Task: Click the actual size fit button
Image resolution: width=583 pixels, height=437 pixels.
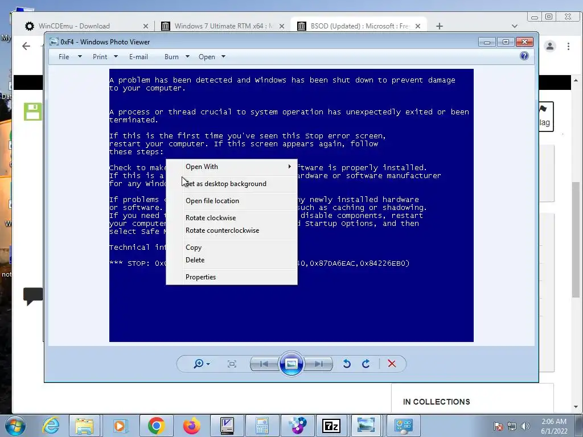Action: coord(232,364)
